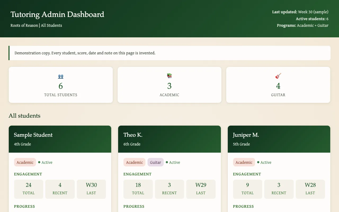Click the two-people Total Students icon
The image size is (339, 212).
61,76
